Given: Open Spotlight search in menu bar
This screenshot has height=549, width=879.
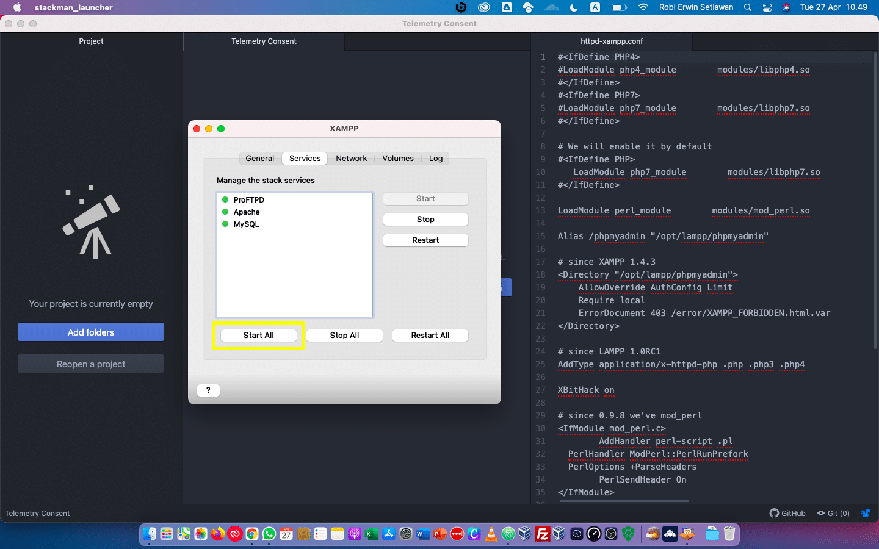Looking at the screenshot, I should pyautogui.click(x=748, y=7).
